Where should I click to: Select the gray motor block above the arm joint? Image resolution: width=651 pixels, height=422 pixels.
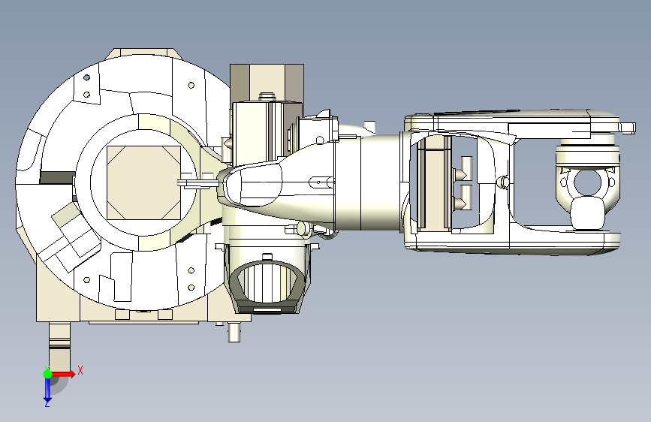click(267, 83)
